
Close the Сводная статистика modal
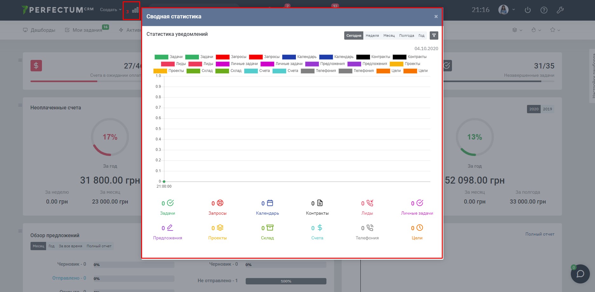pos(436,16)
